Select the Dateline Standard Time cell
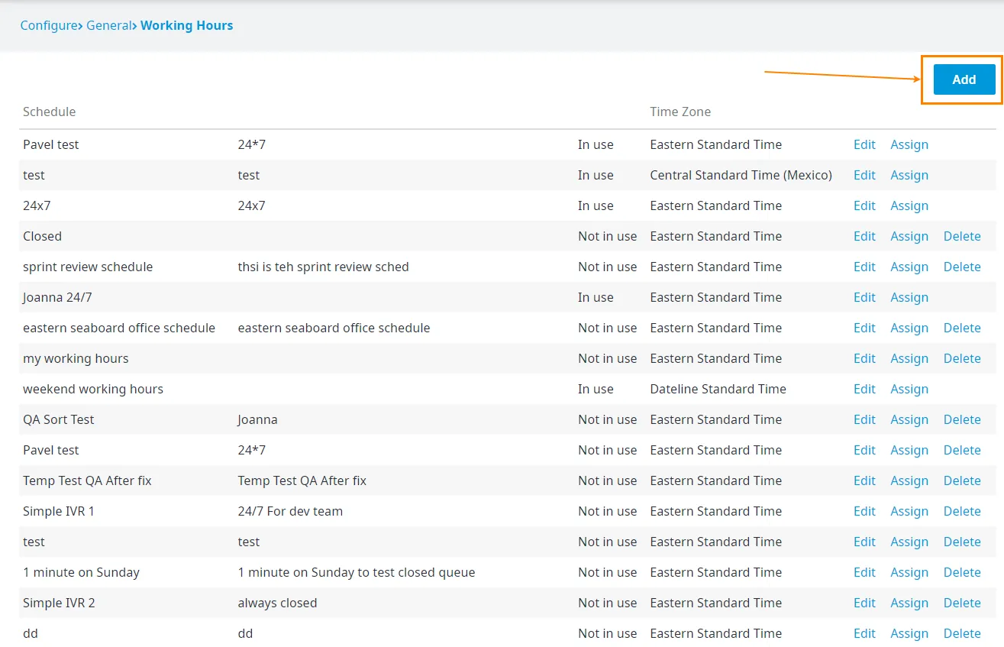Image resolution: width=1004 pixels, height=647 pixels. point(718,389)
